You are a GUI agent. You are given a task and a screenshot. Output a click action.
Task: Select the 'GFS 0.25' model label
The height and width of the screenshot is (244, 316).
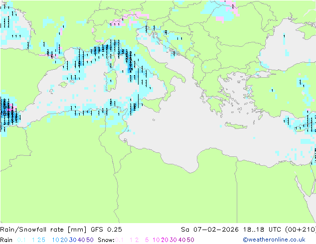click(106, 230)
